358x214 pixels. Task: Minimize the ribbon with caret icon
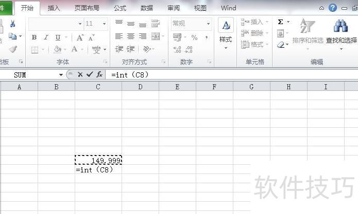coord(321,8)
